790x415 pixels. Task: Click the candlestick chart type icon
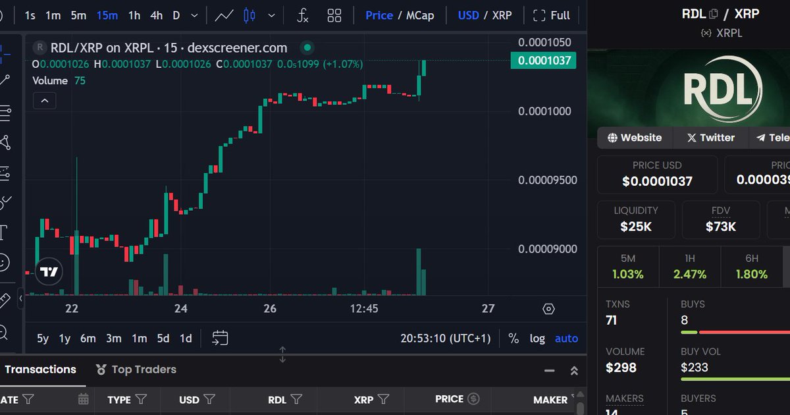tap(249, 15)
